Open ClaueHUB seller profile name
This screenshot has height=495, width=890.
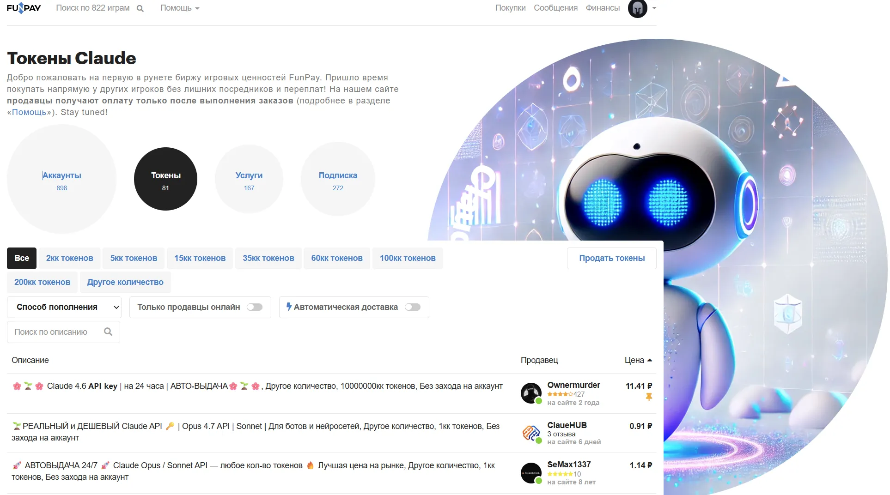[567, 425]
